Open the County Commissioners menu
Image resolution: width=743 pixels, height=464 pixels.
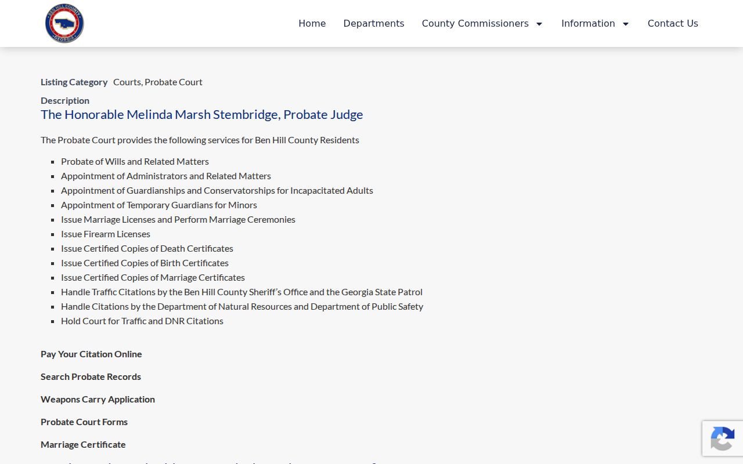[475, 23]
